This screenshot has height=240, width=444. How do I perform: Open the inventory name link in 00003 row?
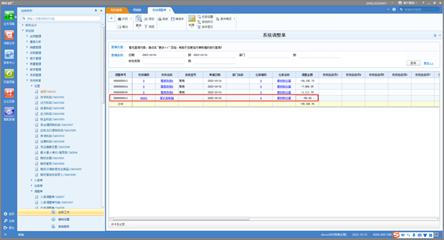pyautogui.click(x=167, y=98)
